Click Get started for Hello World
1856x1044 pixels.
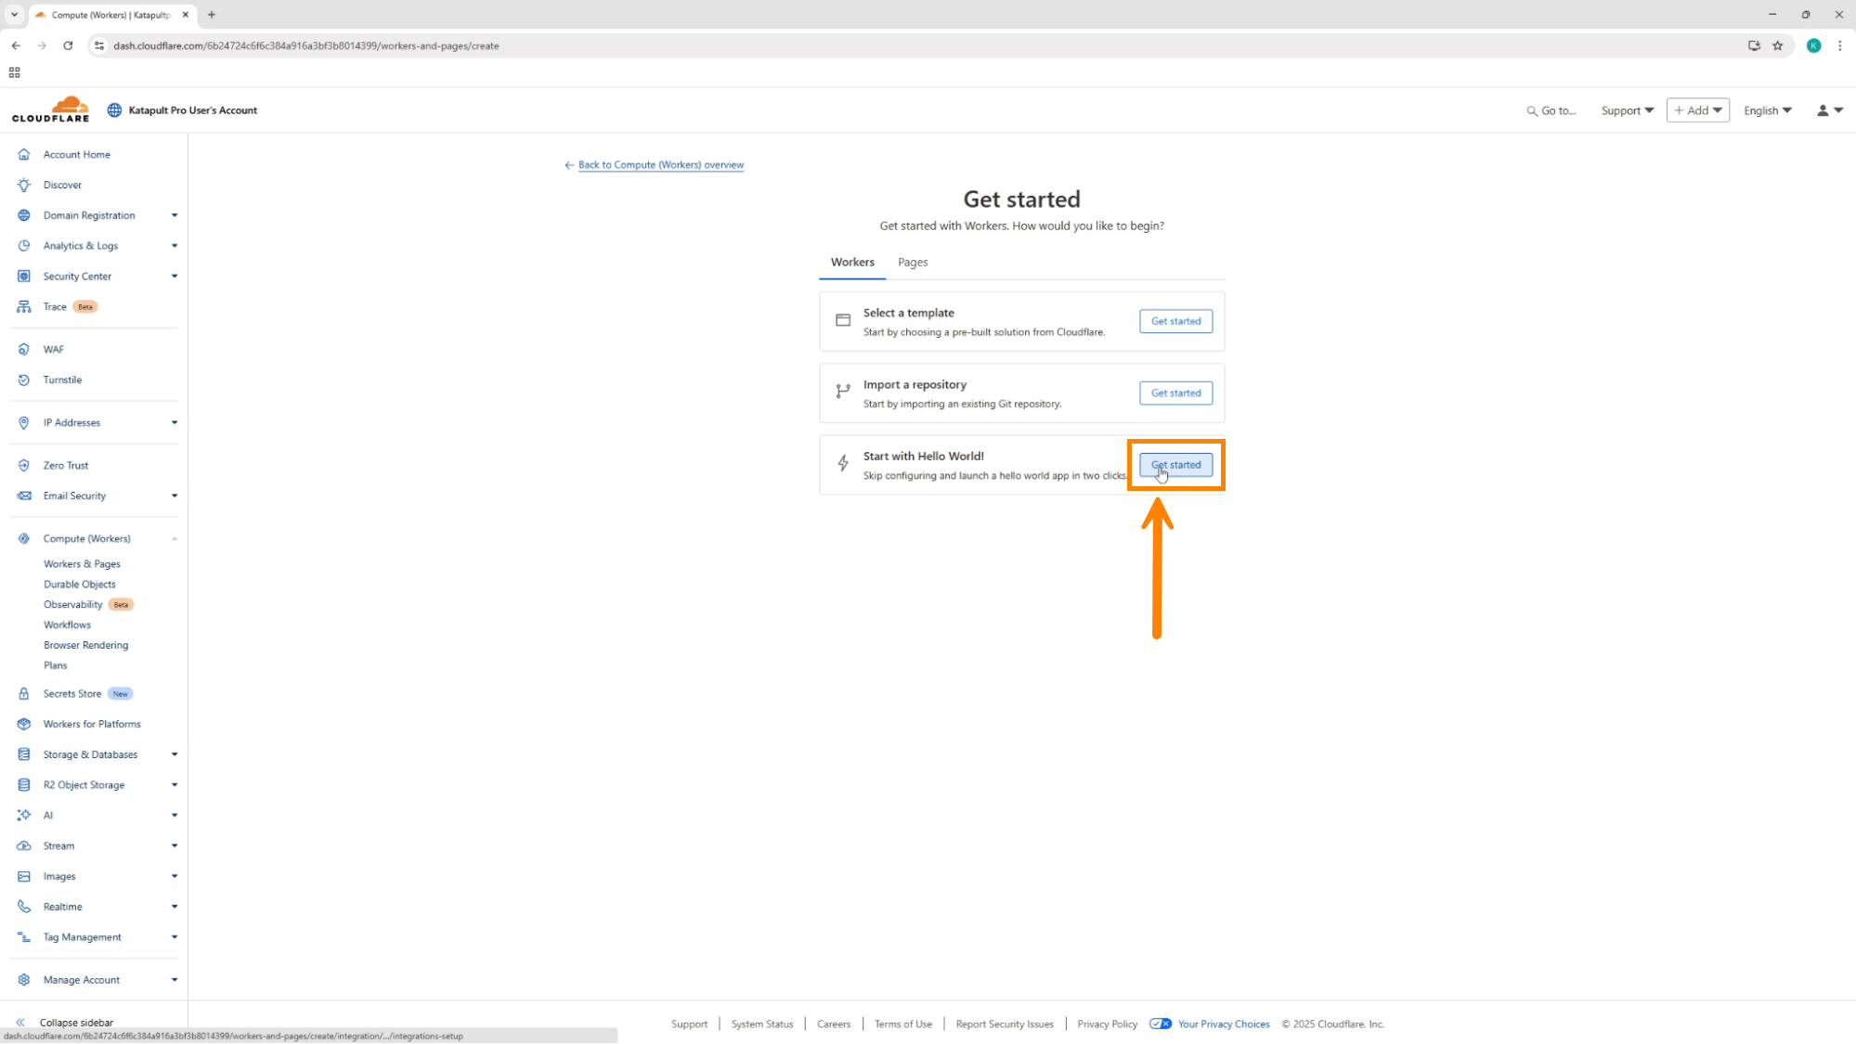(1175, 465)
